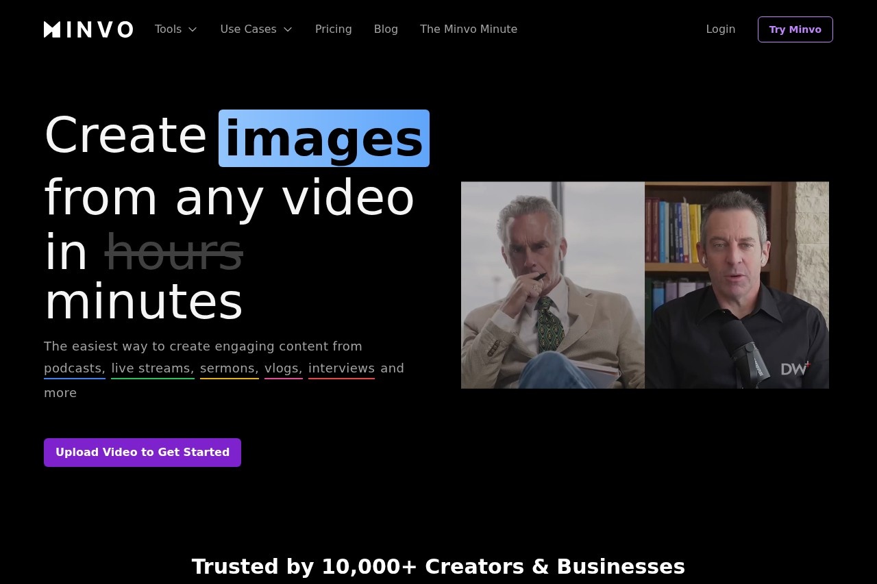
Task: Open The Minvo Minute link
Action: pos(468,29)
